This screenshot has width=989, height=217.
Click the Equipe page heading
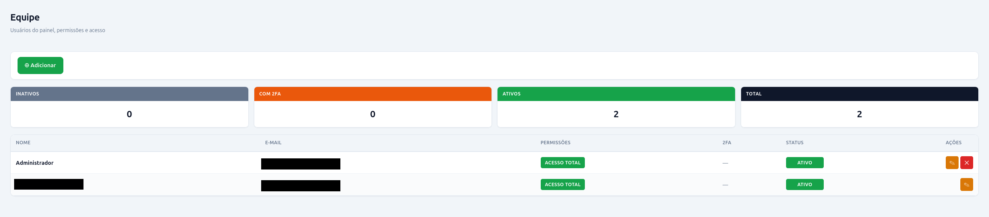click(x=25, y=17)
